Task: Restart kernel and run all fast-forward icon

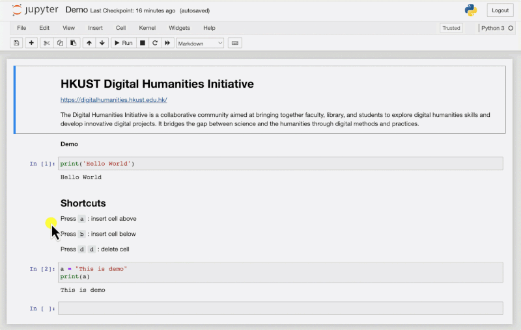Action: coord(167,43)
